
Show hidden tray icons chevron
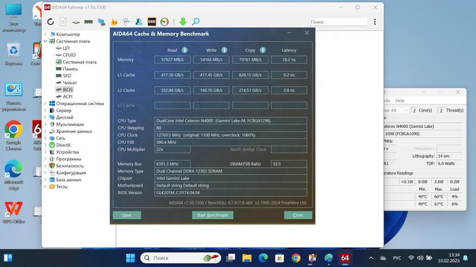click(371, 258)
